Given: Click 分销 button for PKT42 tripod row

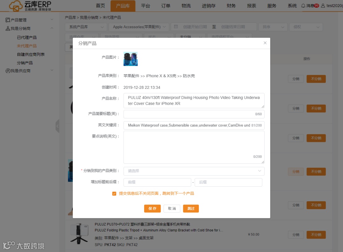Looking at the screenshot, I should 296,235.
